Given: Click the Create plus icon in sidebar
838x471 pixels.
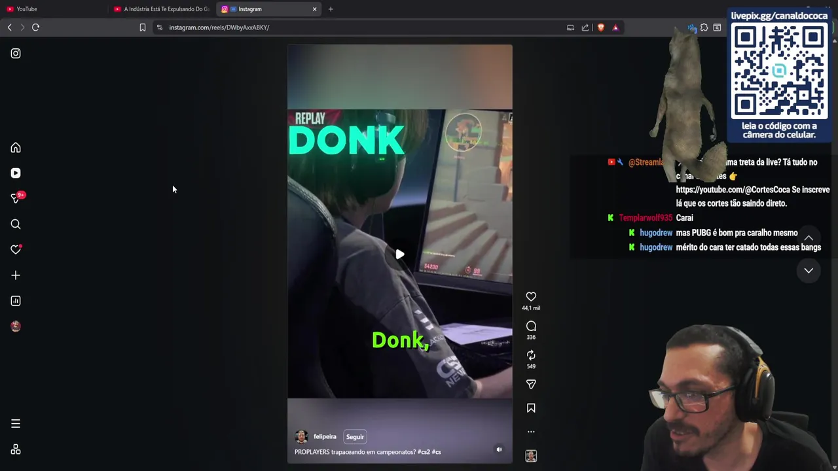Looking at the screenshot, I should (x=16, y=275).
